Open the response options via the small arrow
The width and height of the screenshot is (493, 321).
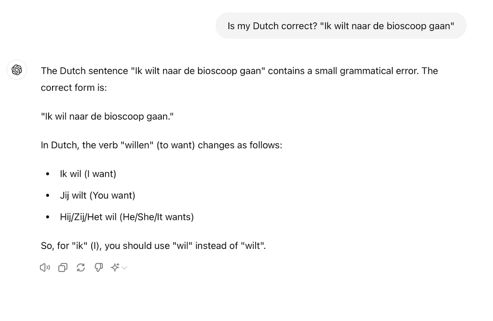click(124, 268)
